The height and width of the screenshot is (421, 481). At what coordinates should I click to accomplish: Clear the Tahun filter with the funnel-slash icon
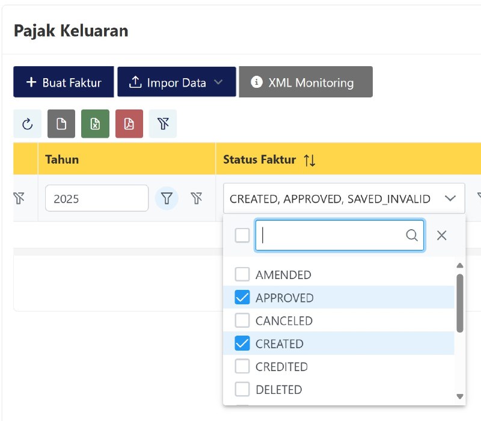(197, 198)
